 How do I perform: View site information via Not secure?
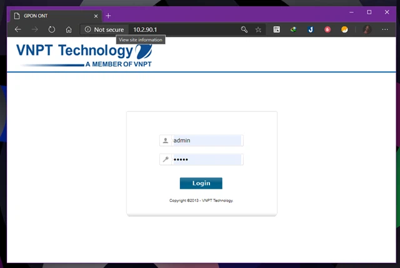pos(104,29)
